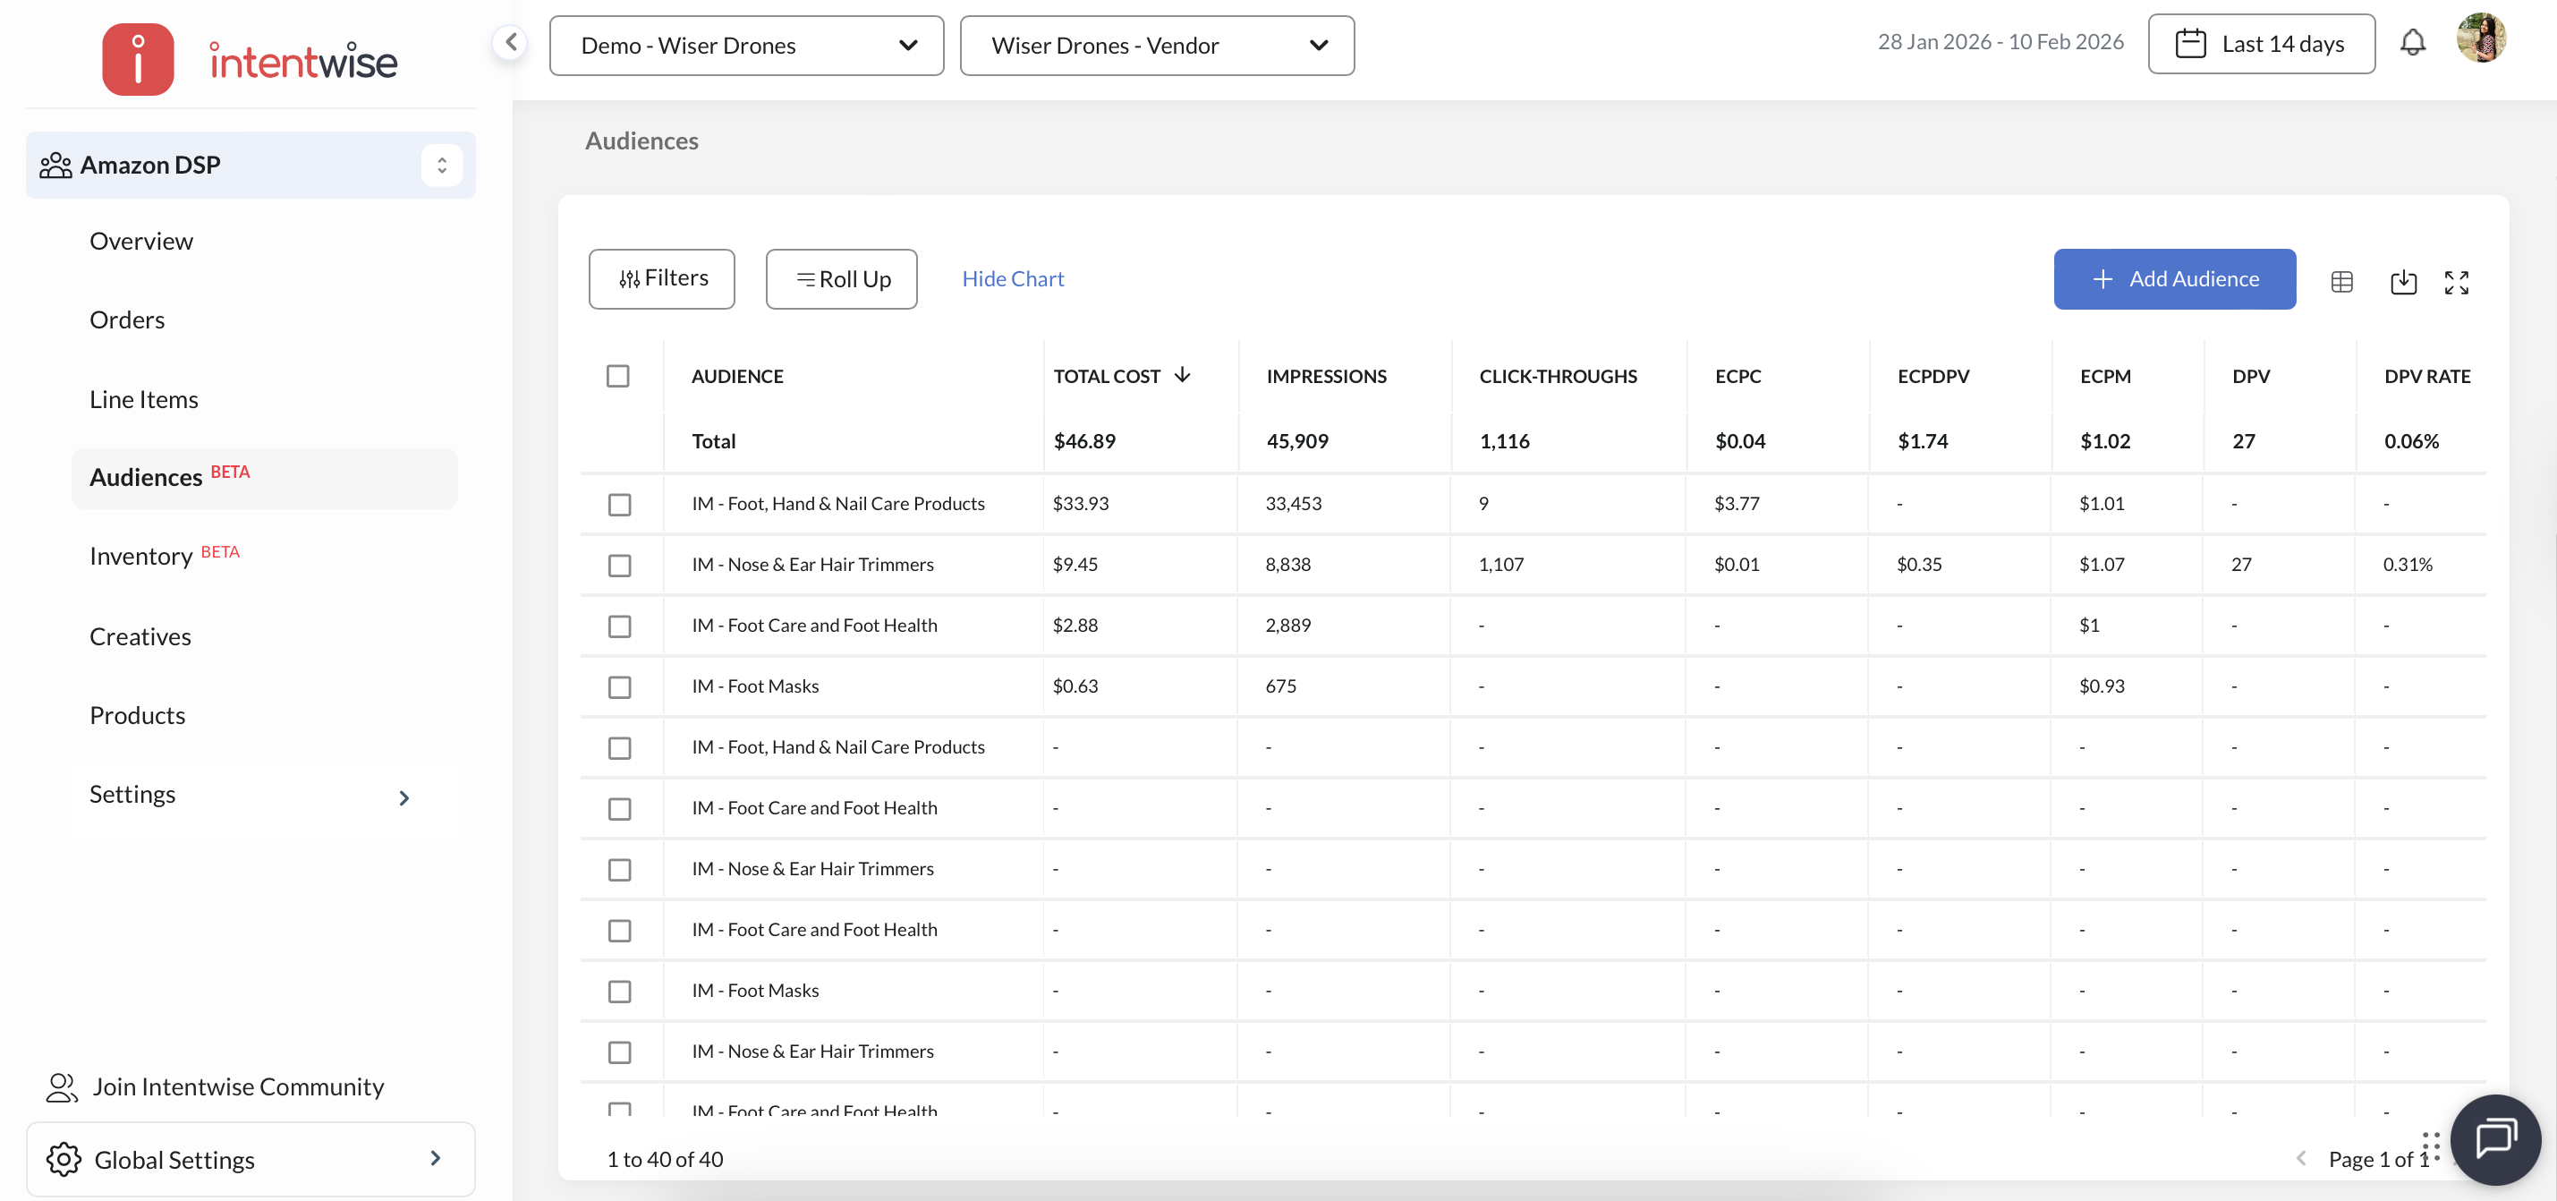Collapse the sidebar with arrow icon
The height and width of the screenshot is (1201, 2557).
click(511, 42)
